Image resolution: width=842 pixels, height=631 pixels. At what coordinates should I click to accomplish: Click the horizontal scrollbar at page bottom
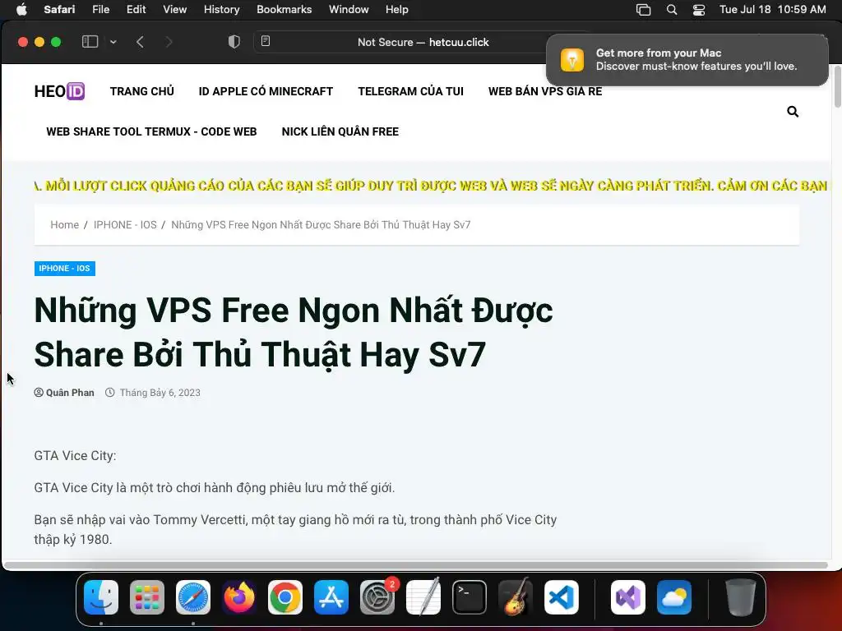coord(415,565)
